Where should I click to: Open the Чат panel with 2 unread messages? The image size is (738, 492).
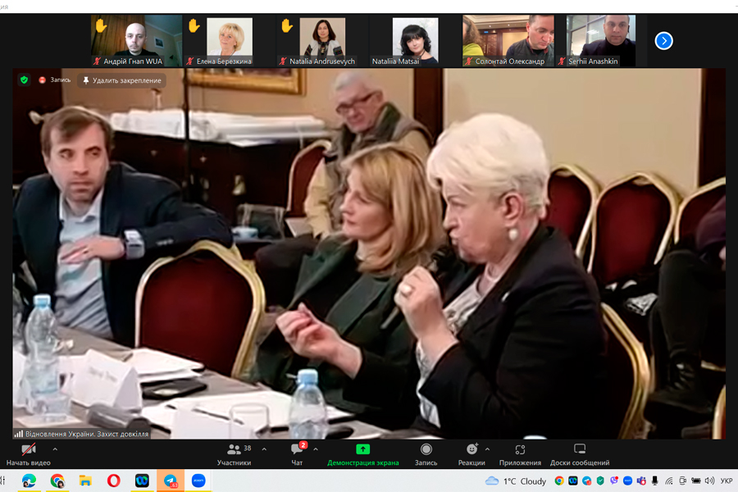tap(298, 455)
